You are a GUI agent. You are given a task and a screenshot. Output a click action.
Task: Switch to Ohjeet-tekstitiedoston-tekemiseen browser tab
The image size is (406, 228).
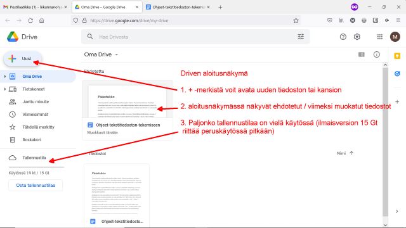[178, 7]
